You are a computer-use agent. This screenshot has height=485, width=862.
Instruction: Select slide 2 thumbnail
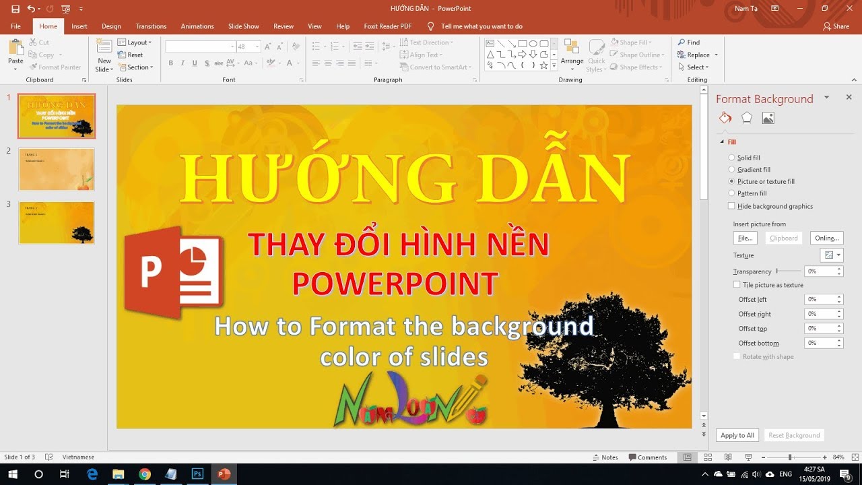57,170
